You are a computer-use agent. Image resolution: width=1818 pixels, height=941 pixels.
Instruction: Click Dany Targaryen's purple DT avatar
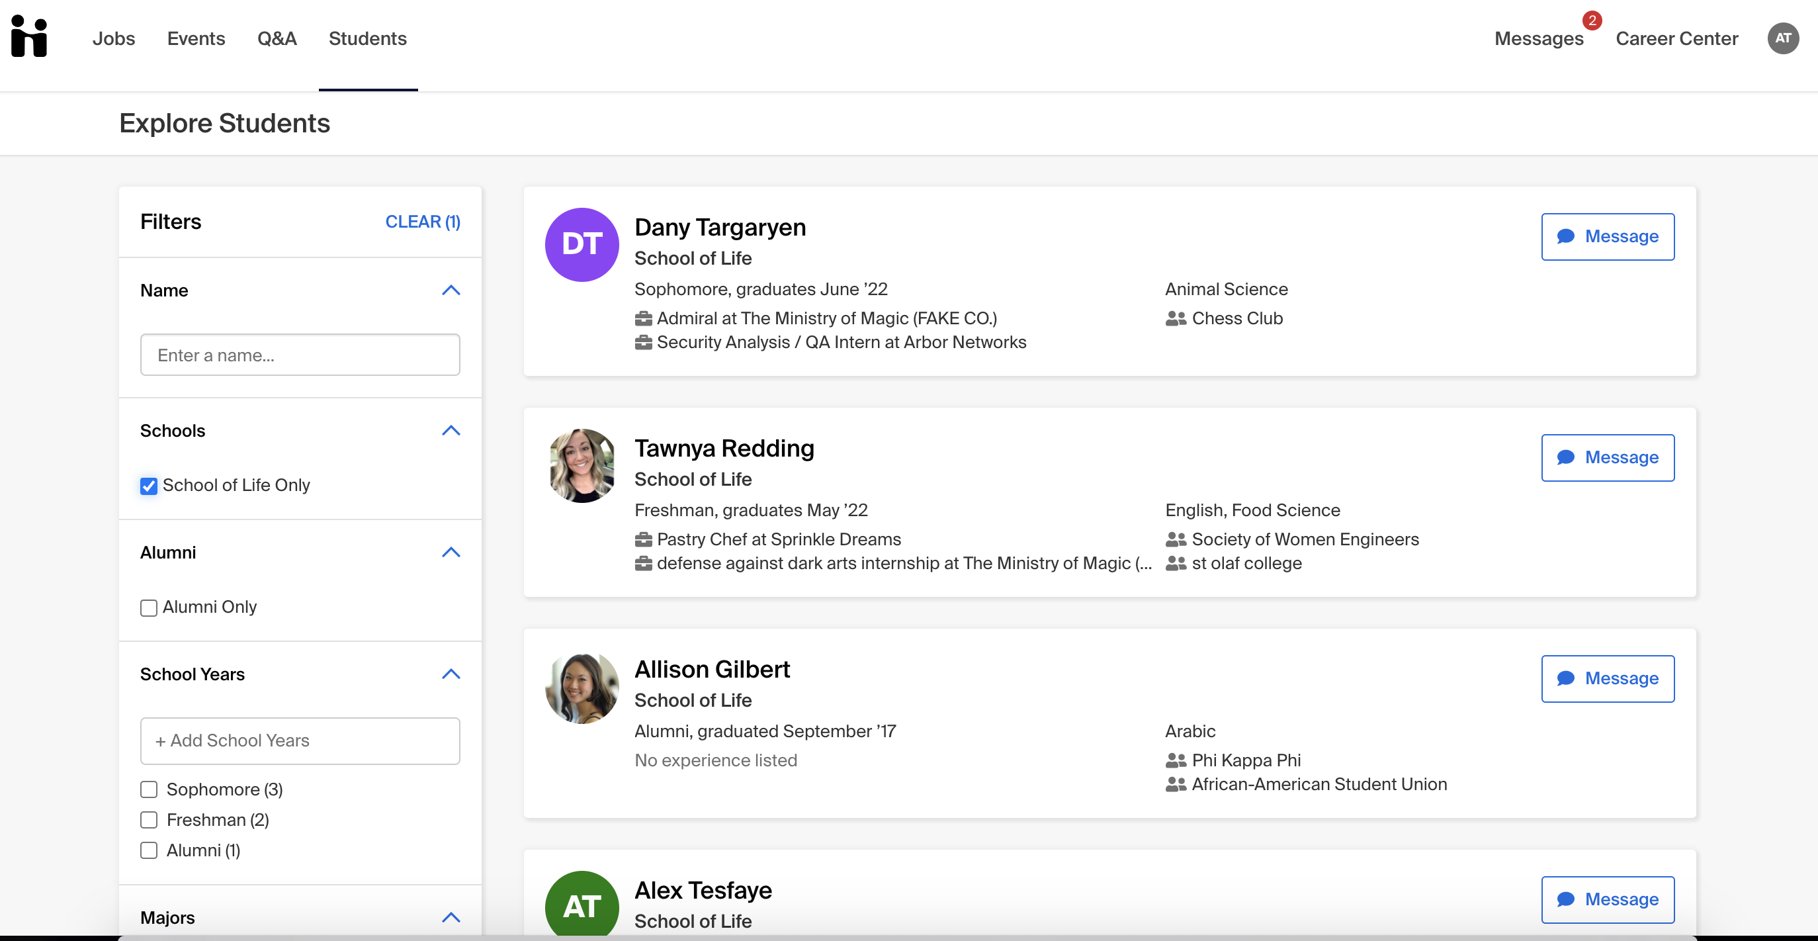tap(581, 244)
